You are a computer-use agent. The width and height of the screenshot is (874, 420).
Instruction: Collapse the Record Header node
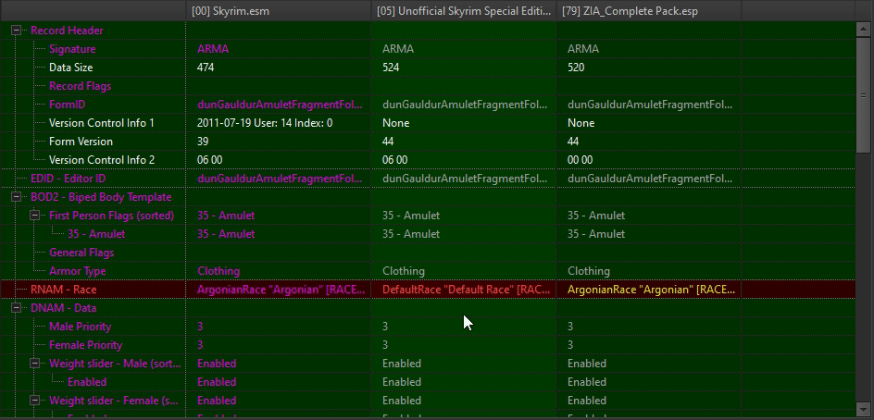(x=16, y=31)
